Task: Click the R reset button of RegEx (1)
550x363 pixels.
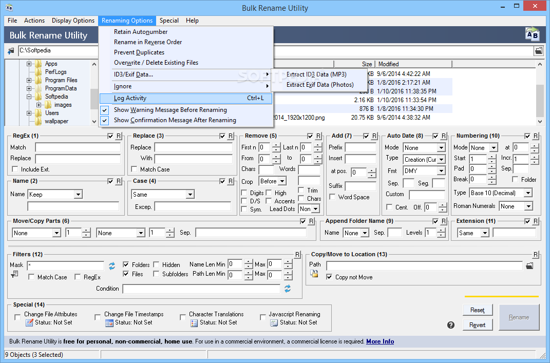Action: (x=119, y=136)
